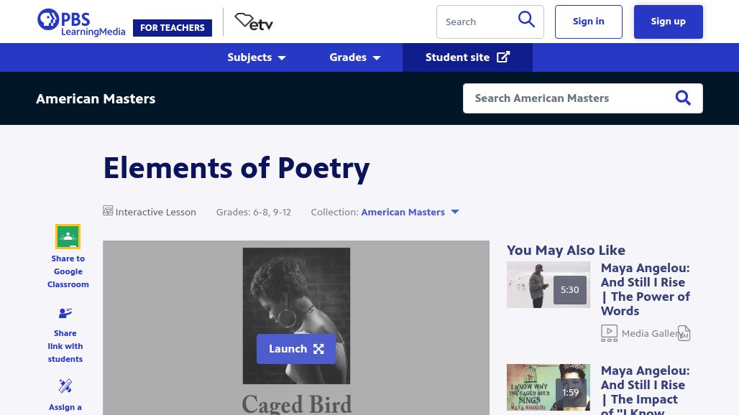The height and width of the screenshot is (415, 739).
Task: Click the ETV station logo
Action: [254, 22]
